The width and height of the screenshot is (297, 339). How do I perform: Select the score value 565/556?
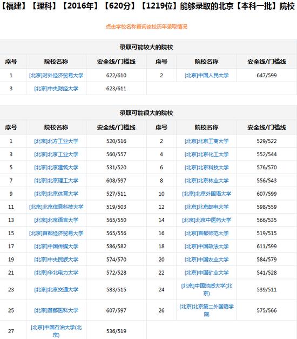click(x=116, y=233)
